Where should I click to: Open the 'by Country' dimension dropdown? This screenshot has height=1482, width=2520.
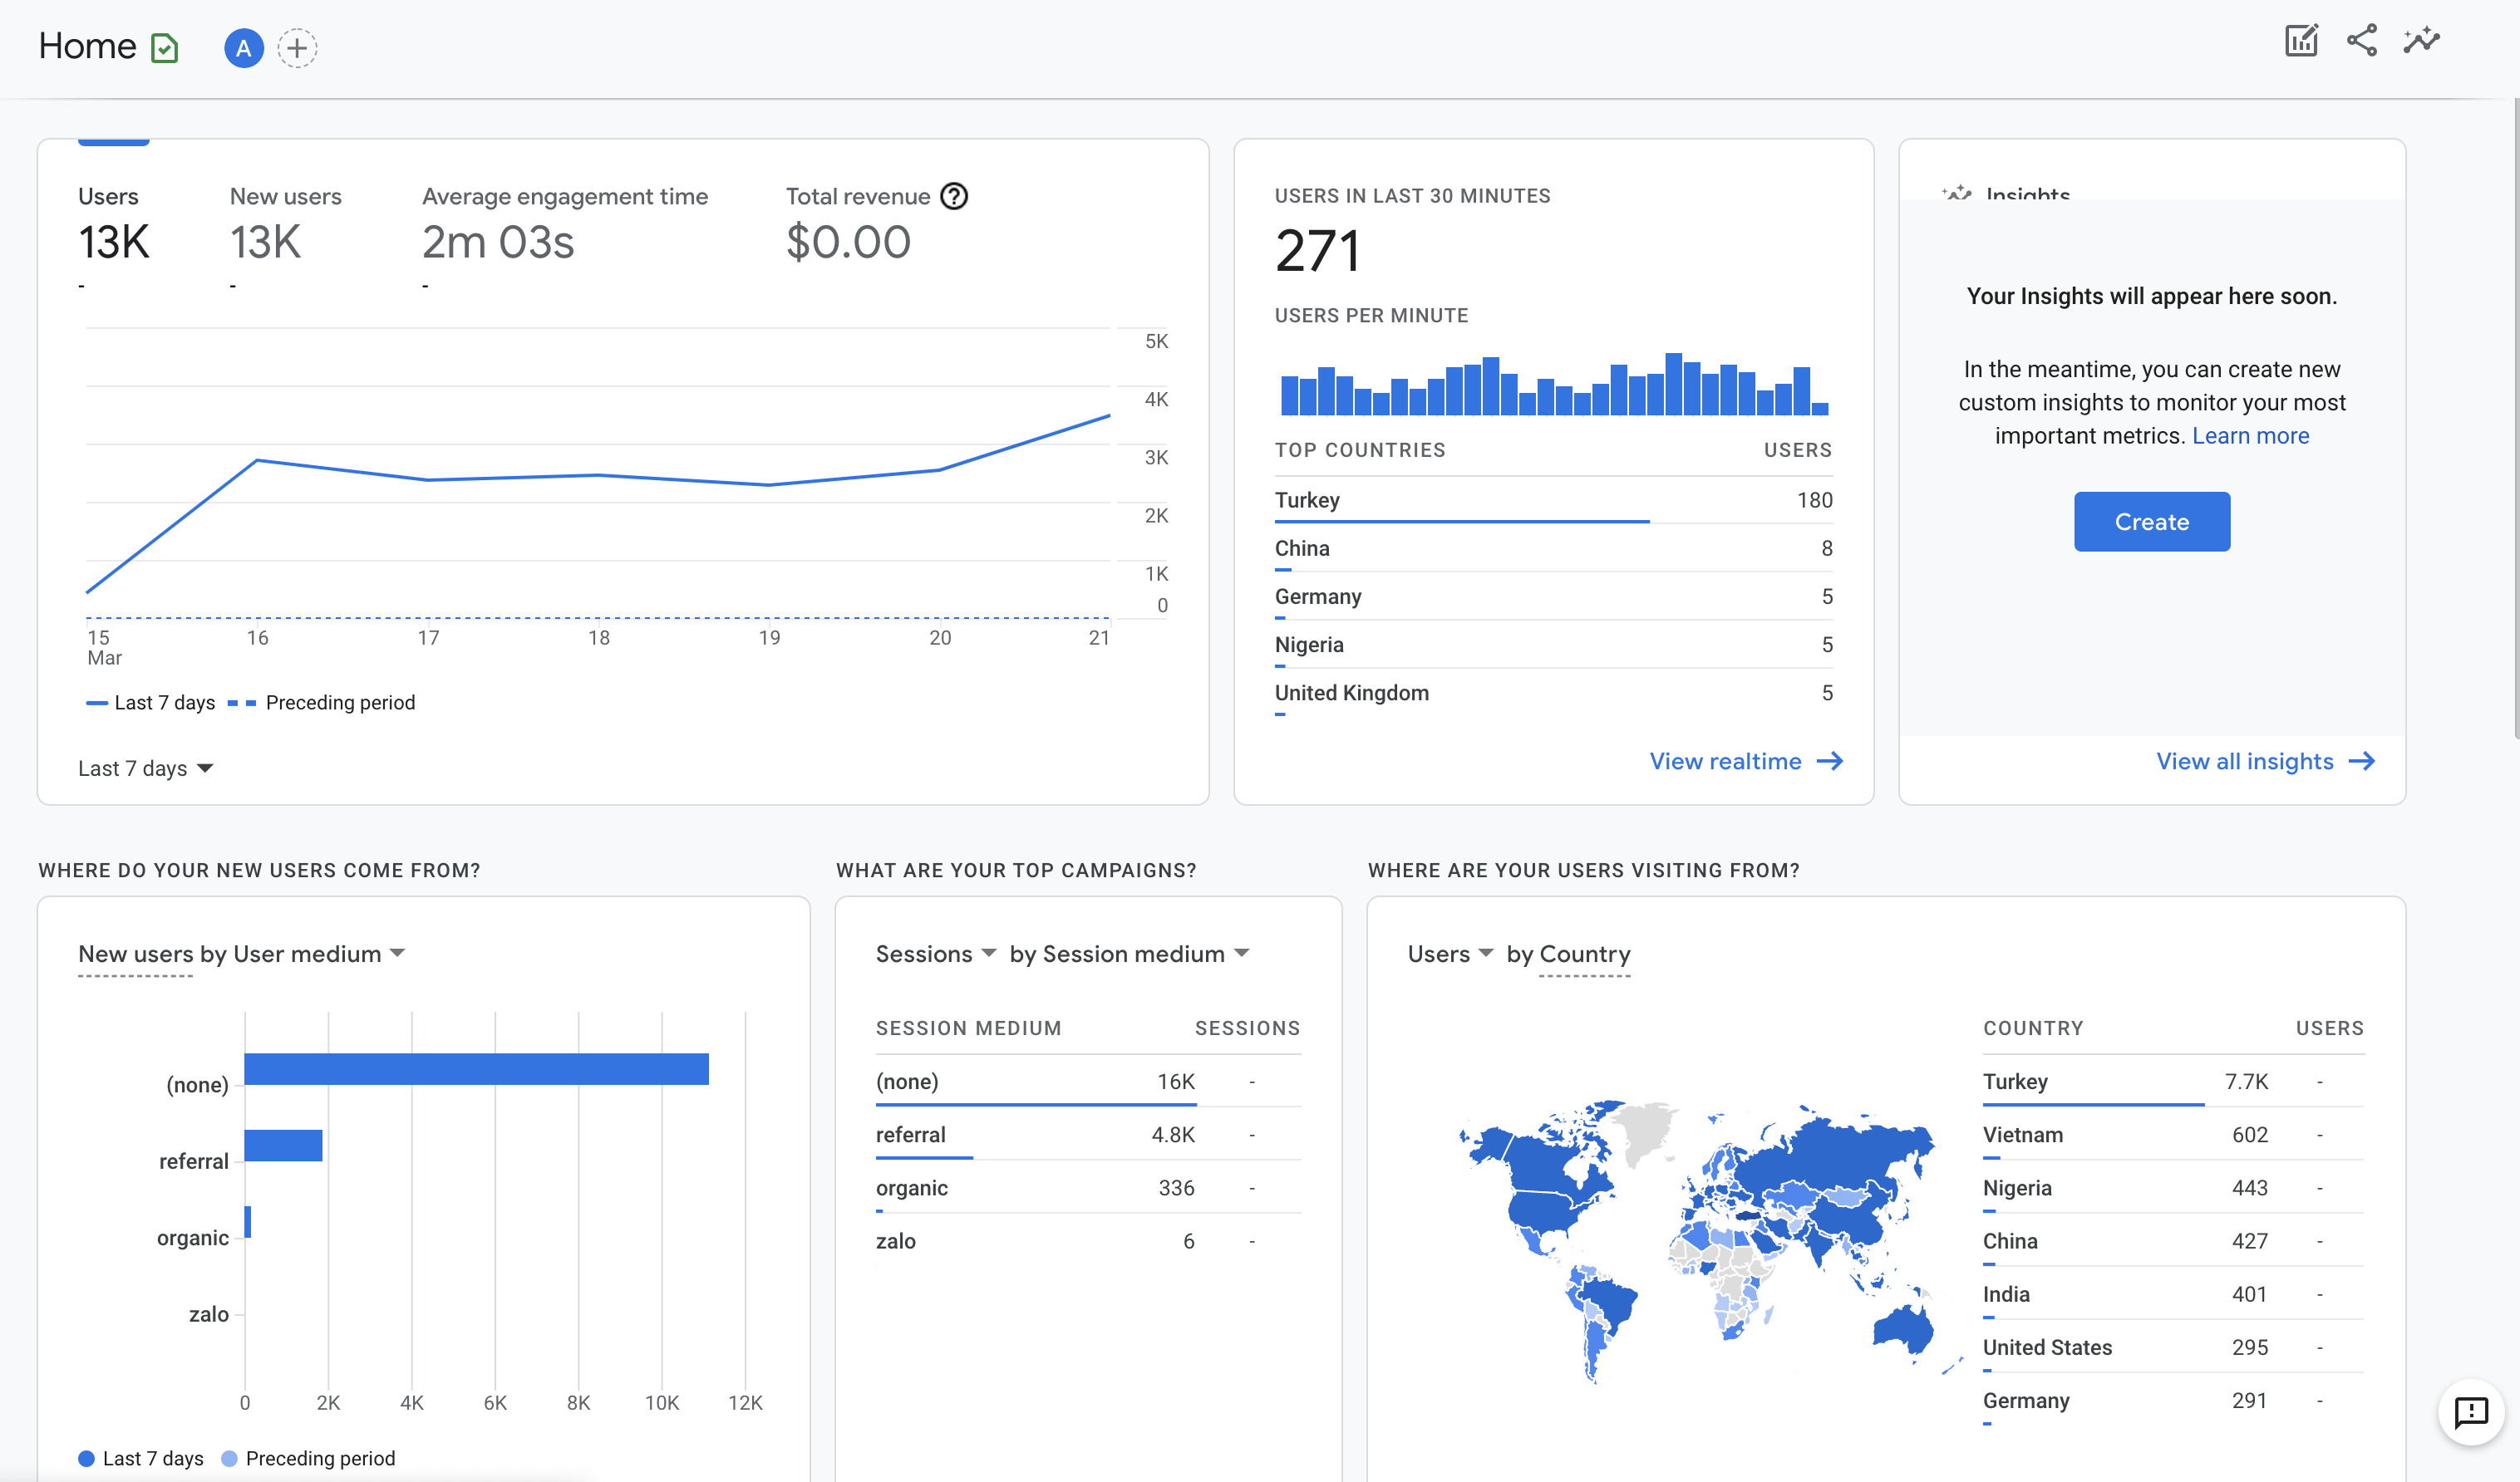1568,954
